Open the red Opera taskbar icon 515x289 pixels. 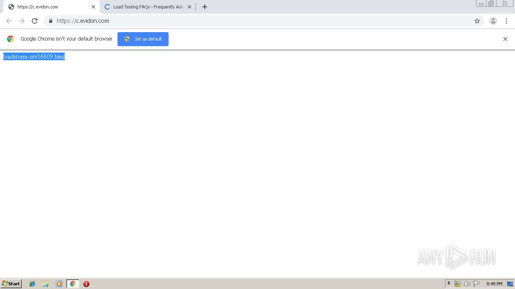pyautogui.click(x=86, y=284)
